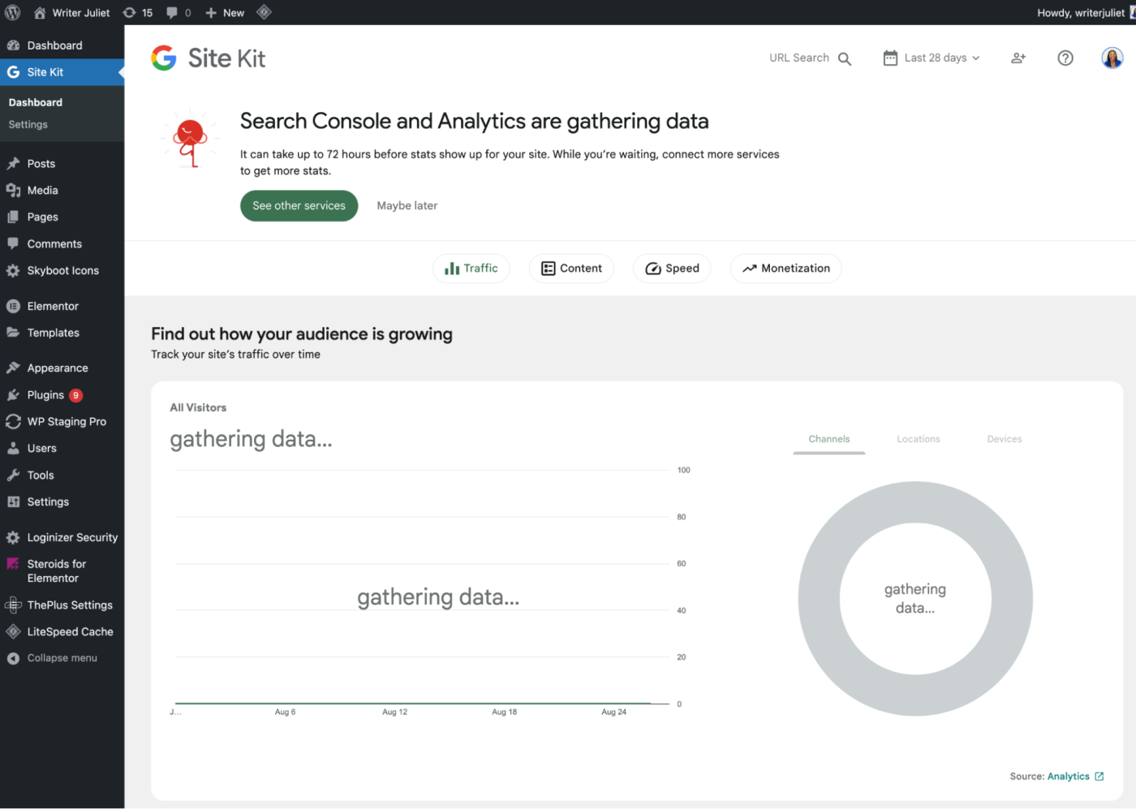
Task: Click the Aug 12 axis label
Action: [x=395, y=712]
